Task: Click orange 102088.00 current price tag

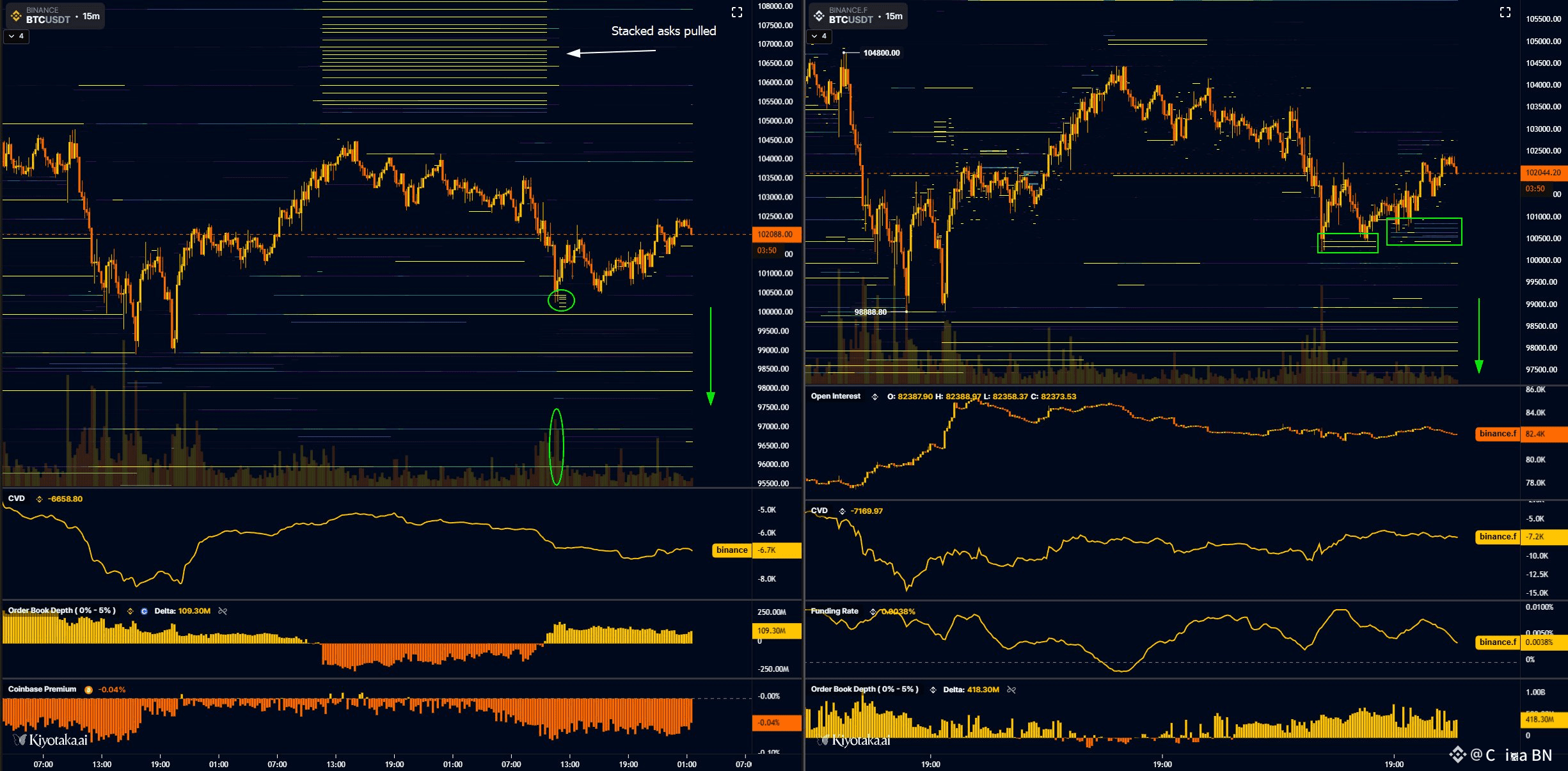Action: (x=775, y=235)
